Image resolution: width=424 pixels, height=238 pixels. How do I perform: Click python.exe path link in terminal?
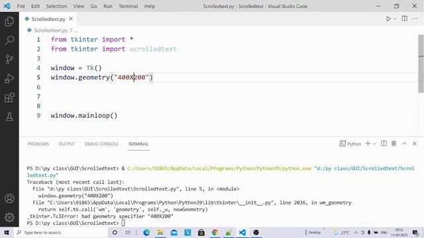(219, 169)
